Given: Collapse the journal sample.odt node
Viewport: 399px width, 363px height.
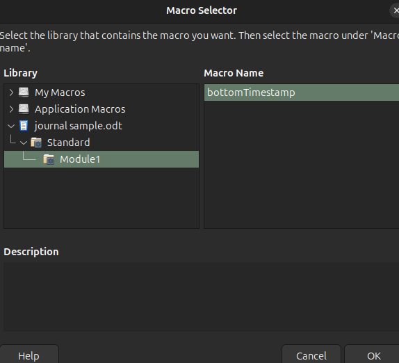Looking at the screenshot, I should (x=11, y=126).
